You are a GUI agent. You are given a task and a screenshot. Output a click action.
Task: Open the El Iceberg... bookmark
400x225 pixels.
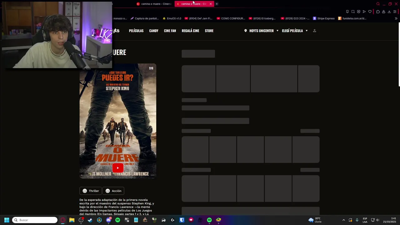click(x=262, y=18)
